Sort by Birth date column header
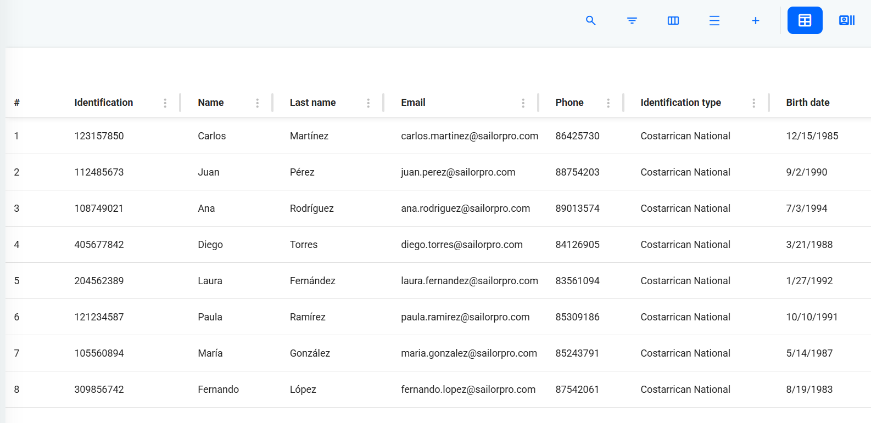This screenshot has height=423, width=871. [807, 103]
